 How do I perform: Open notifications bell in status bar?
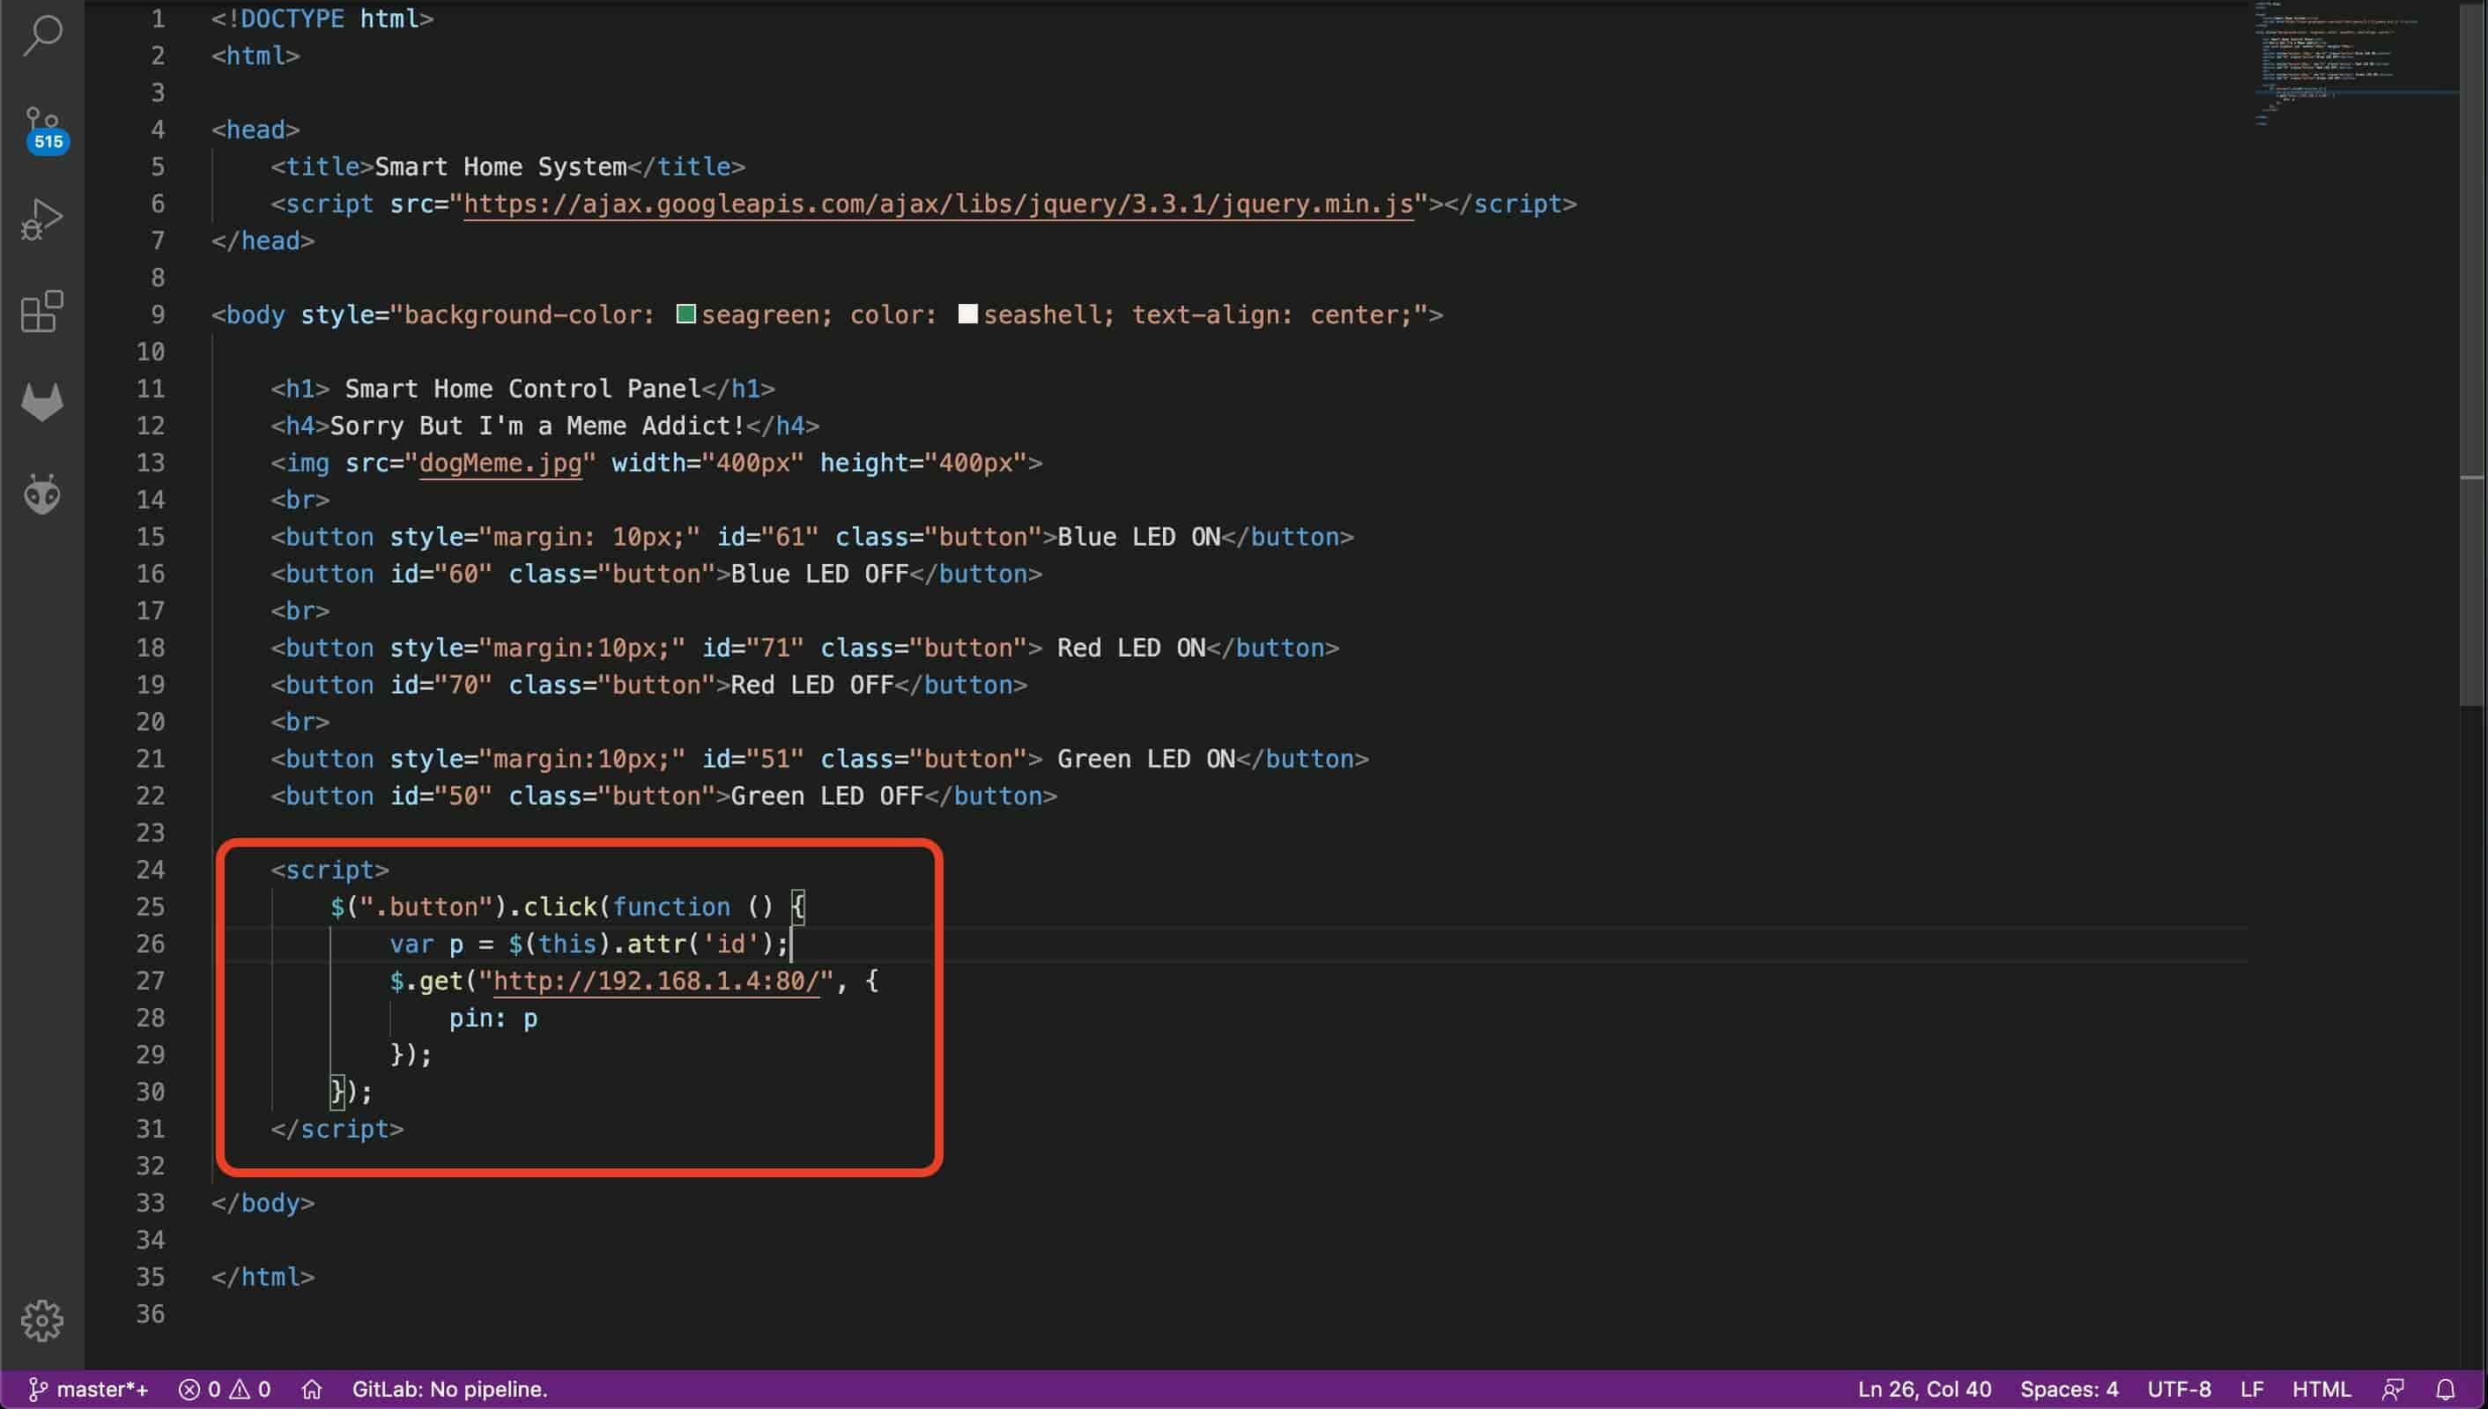[2445, 1390]
